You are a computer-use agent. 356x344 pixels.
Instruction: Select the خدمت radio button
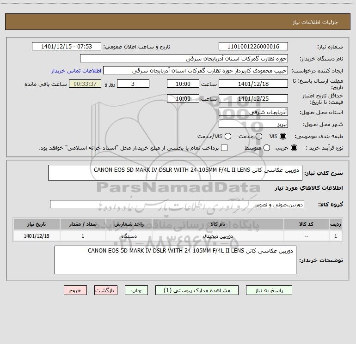coord(259,136)
